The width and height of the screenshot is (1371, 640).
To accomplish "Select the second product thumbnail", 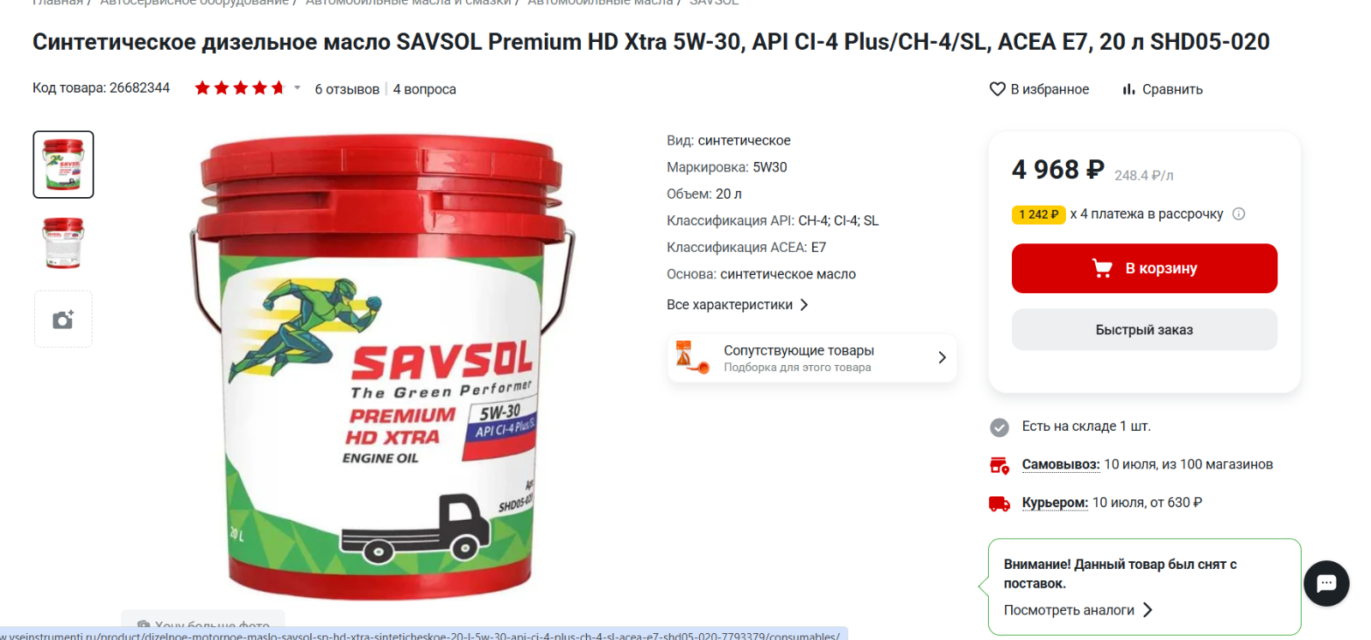I will pyautogui.click(x=63, y=243).
